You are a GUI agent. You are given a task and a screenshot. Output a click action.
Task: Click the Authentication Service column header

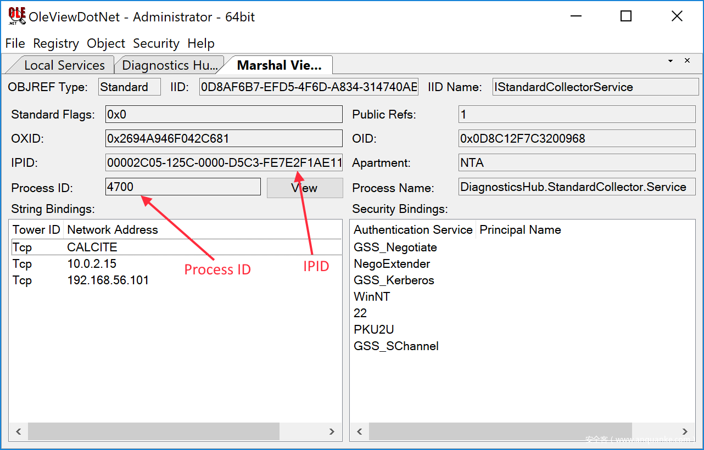[413, 230]
